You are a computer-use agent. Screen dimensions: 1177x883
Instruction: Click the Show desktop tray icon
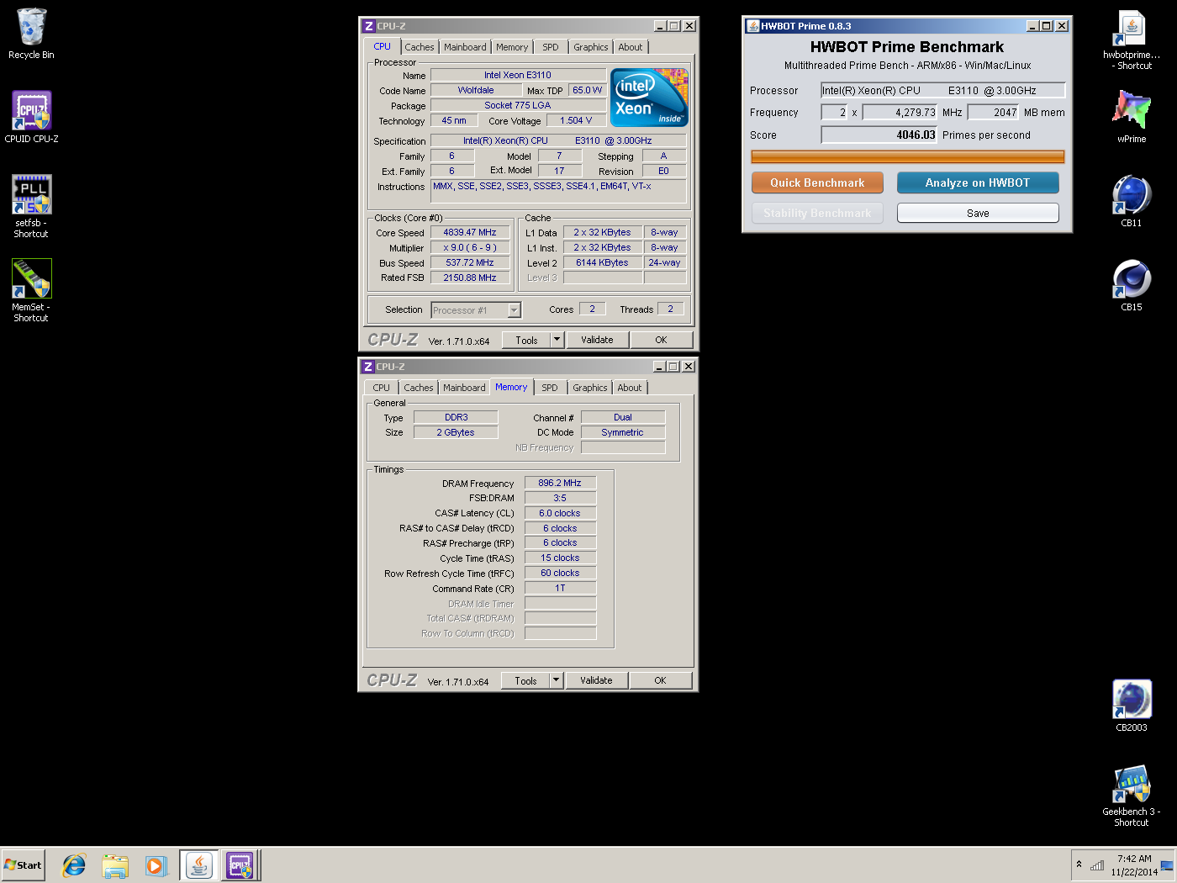(x=1167, y=865)
